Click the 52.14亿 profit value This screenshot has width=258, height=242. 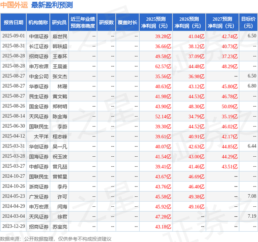pyautogui.click(x=163, y=117)
